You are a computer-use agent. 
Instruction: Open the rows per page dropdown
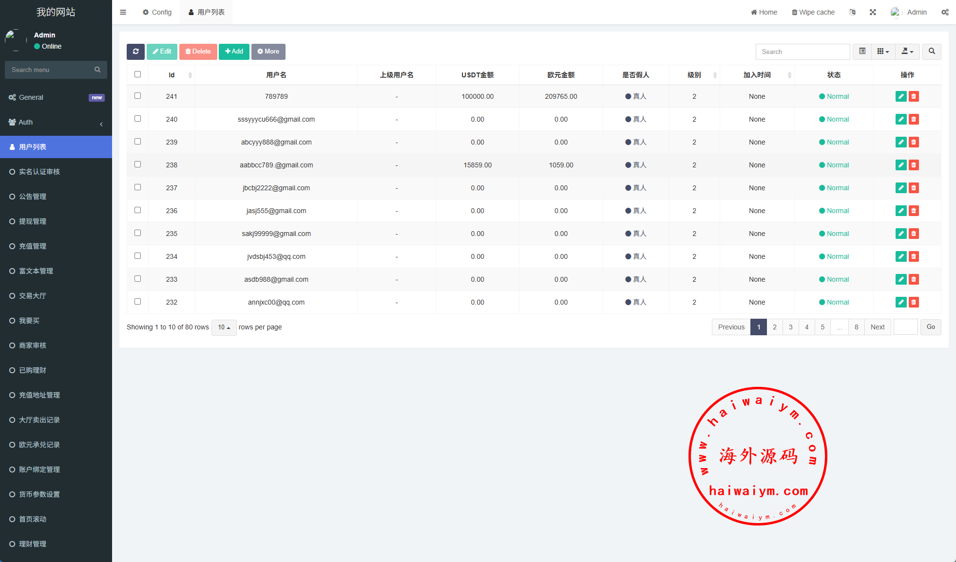224,327
